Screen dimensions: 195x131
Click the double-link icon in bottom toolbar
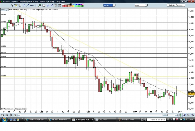click(x=11, y=115)
